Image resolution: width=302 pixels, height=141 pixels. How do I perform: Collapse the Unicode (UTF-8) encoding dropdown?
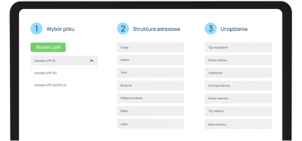[x=64, y=61]
